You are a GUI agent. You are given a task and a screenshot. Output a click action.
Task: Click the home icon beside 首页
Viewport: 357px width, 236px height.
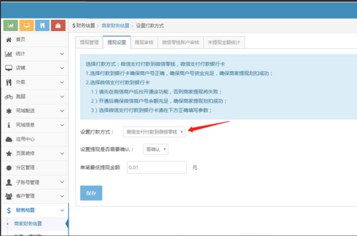click(x=9, y=39)
